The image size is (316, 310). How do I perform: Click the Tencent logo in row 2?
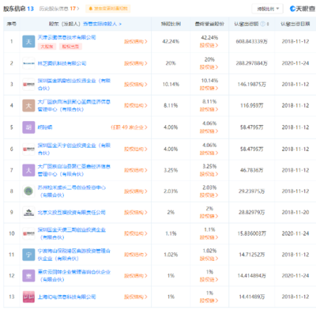[28, 63]
